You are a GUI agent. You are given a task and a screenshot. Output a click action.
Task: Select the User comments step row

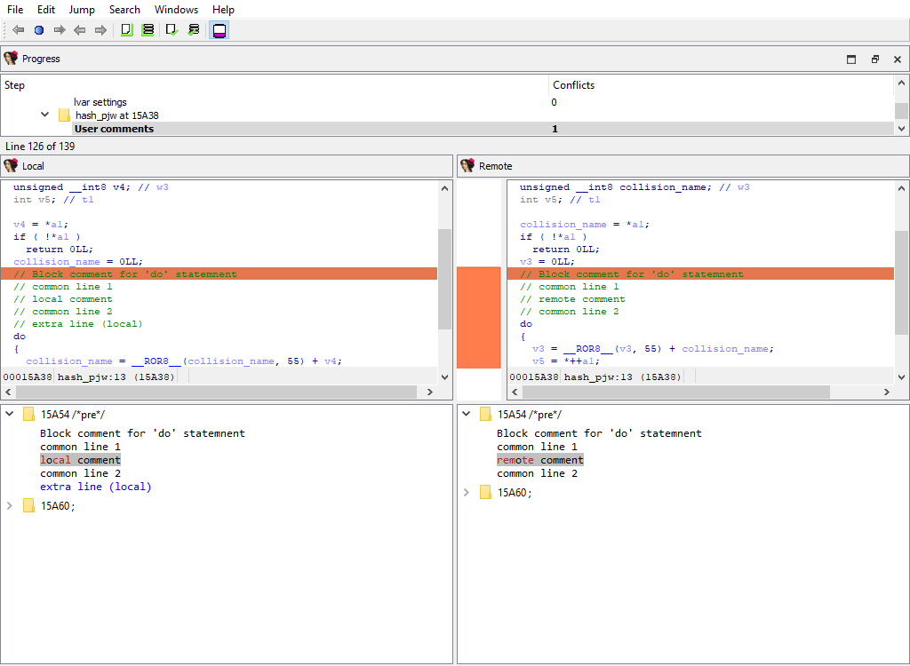click(x=114, y=129)
